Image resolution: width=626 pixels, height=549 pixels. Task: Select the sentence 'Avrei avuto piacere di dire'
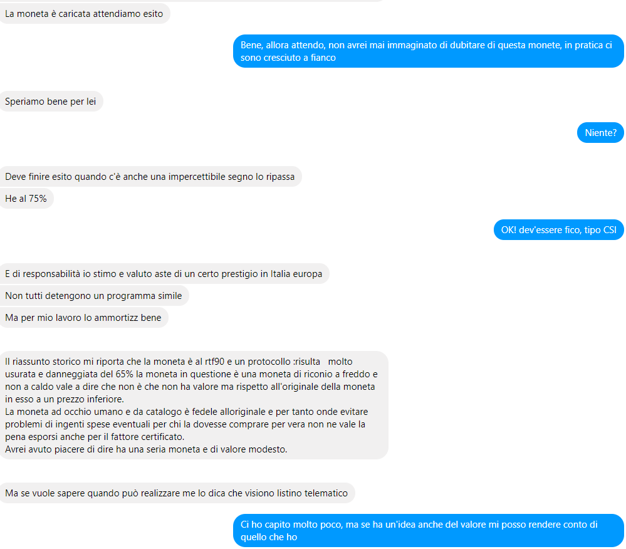(146, 449)
